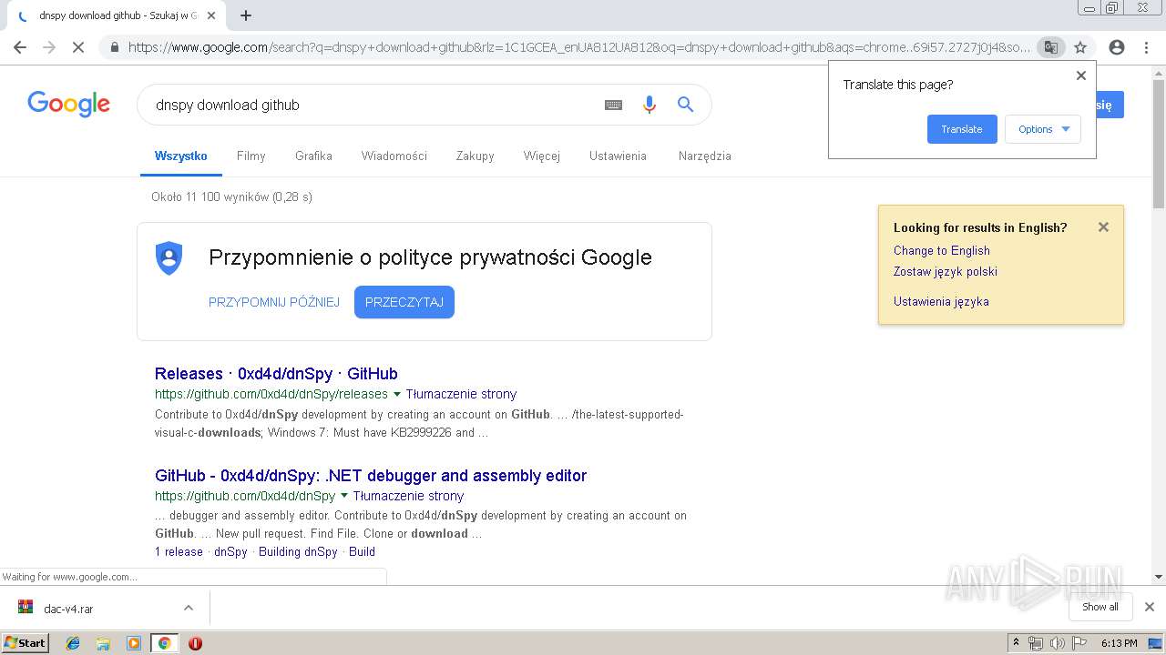This screenshot has width=1166, height=655.
Task: Click the network tray icon
Action: point(1036,643)
